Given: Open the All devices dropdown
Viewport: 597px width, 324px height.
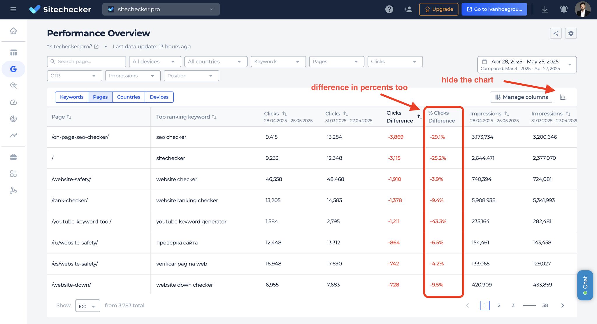Looking at the screenshot, I should (155, 61).
